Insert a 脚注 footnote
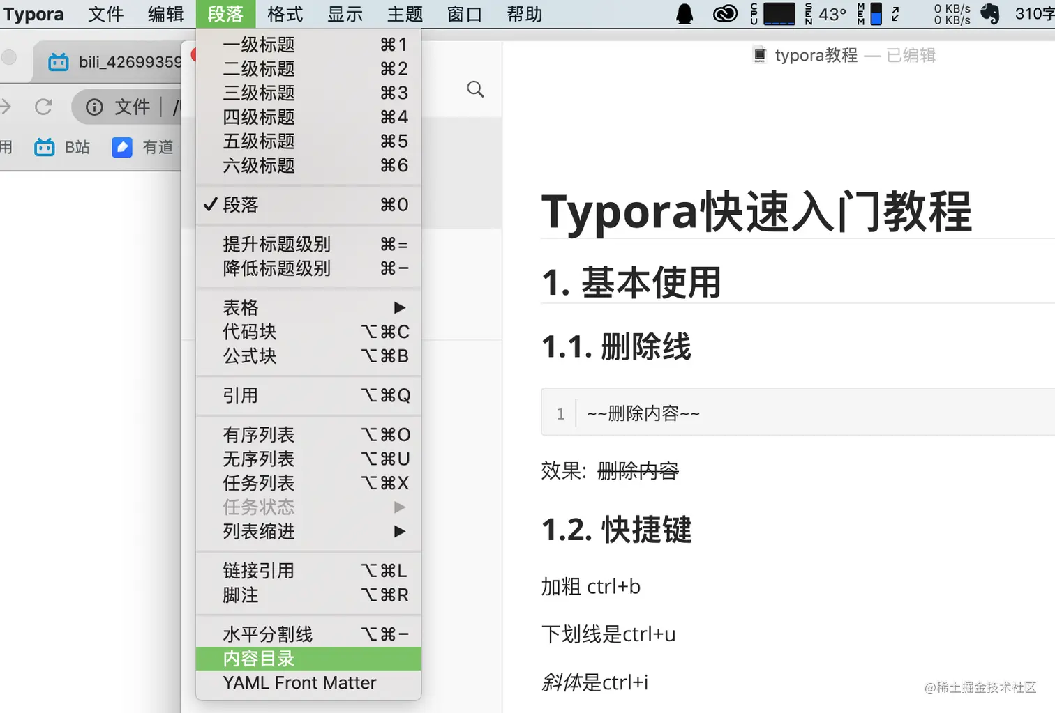1055x713 pixels. click(x=308, y=595)
